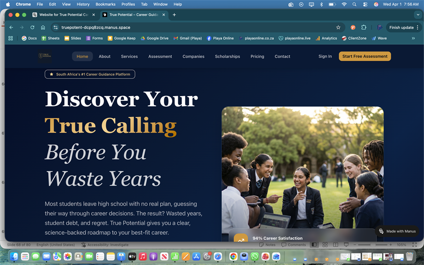The width and height of the screenshot is (424, 265).
Task: Bookmark this page with the star icon
Action: [338, 27]
